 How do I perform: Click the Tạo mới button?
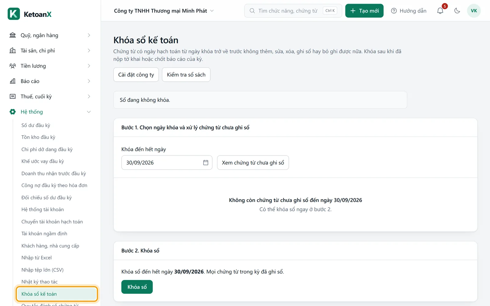click(x=364, y=11)
